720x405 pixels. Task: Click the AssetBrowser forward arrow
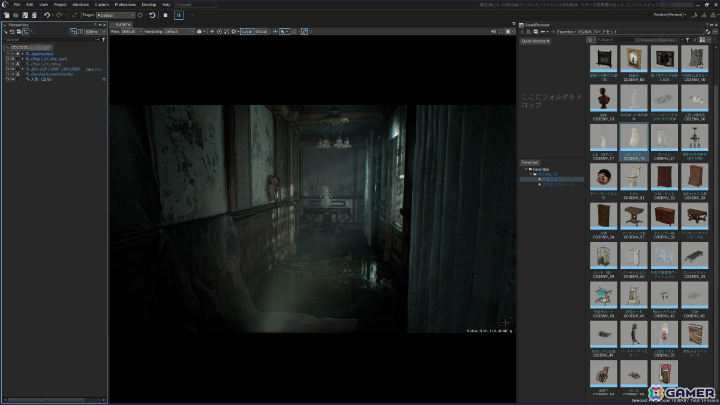click(x=553, y=32)
